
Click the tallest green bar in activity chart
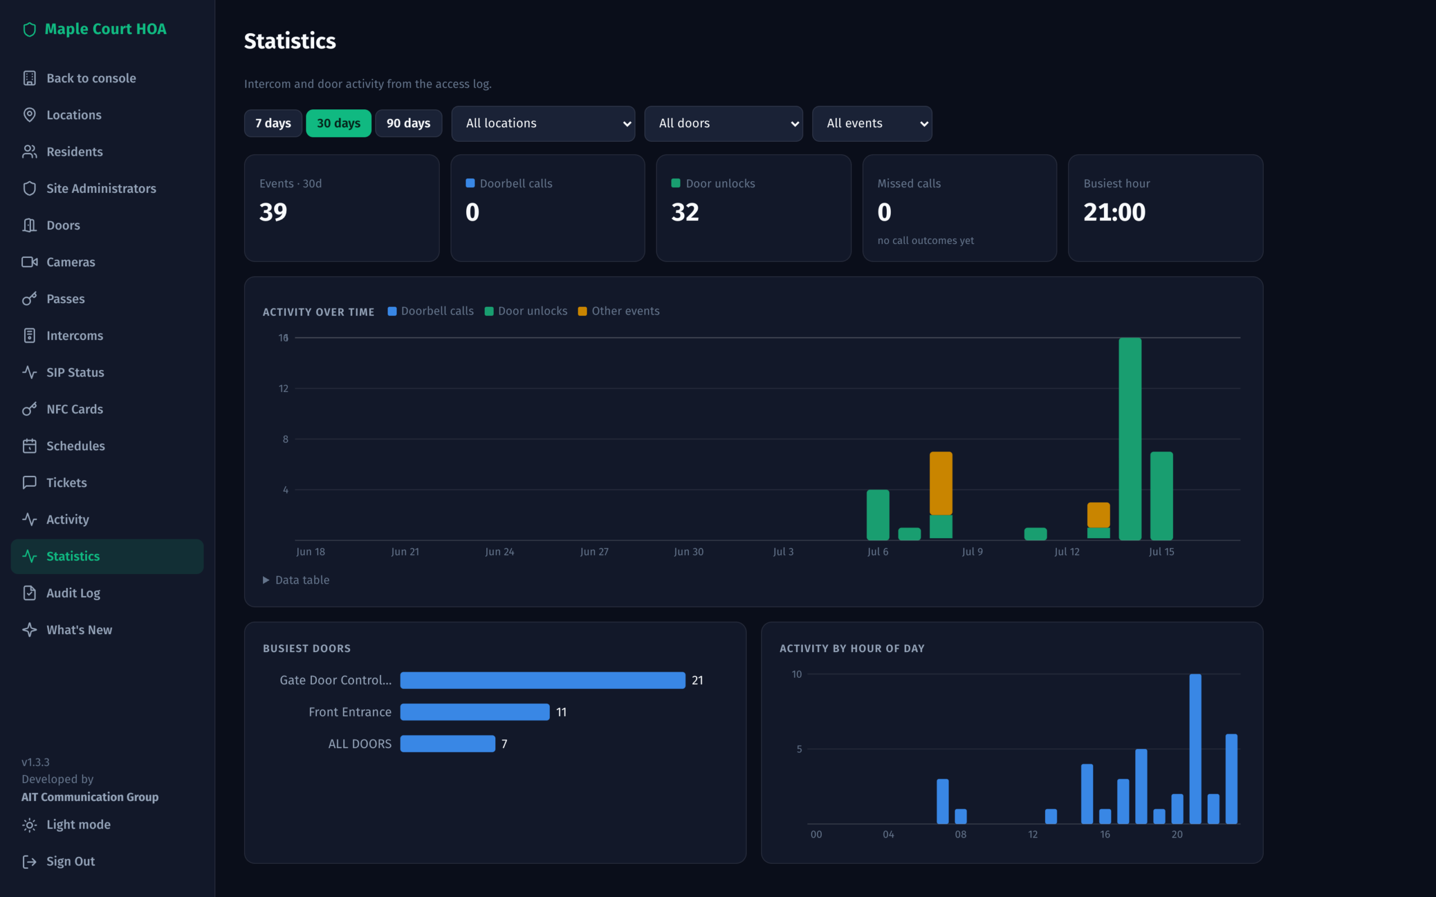tap(1130, 439)
